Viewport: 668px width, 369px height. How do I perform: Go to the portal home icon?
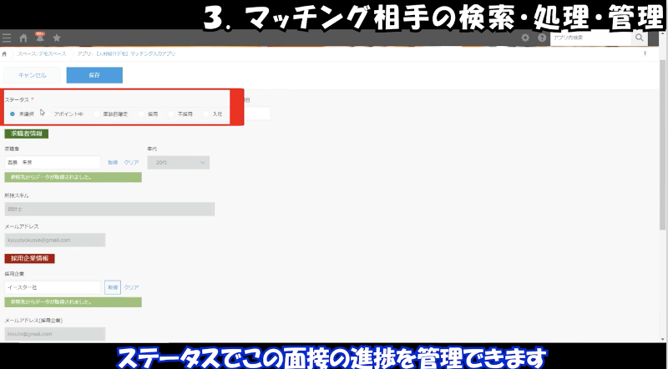tap(23, 38)
